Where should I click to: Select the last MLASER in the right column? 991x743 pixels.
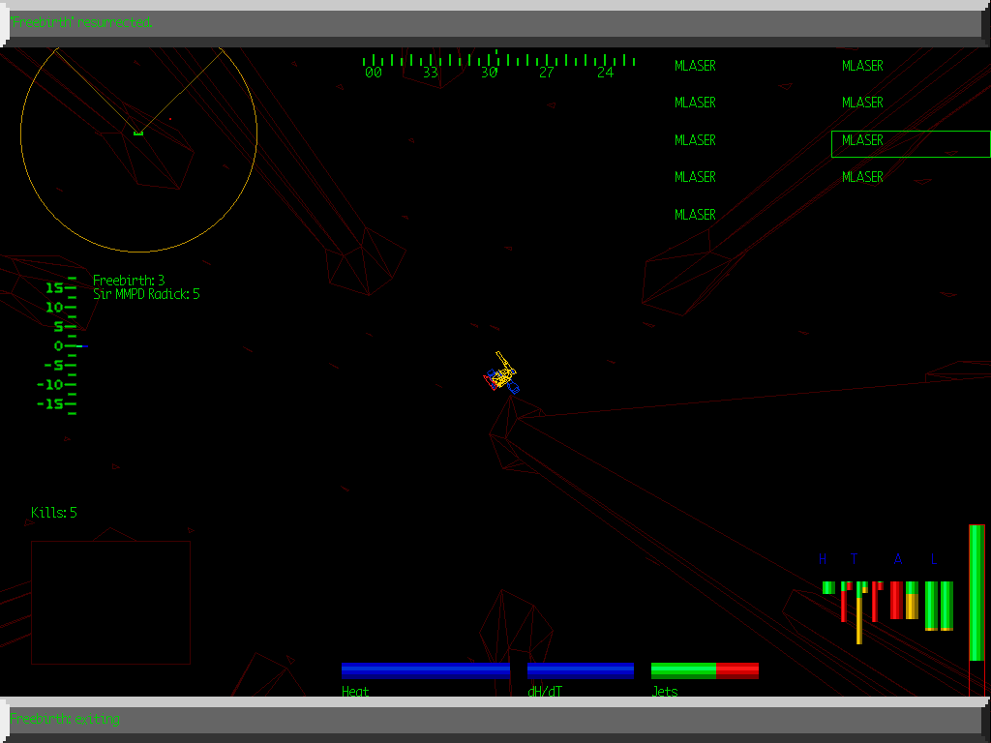[x=861, y=176]
